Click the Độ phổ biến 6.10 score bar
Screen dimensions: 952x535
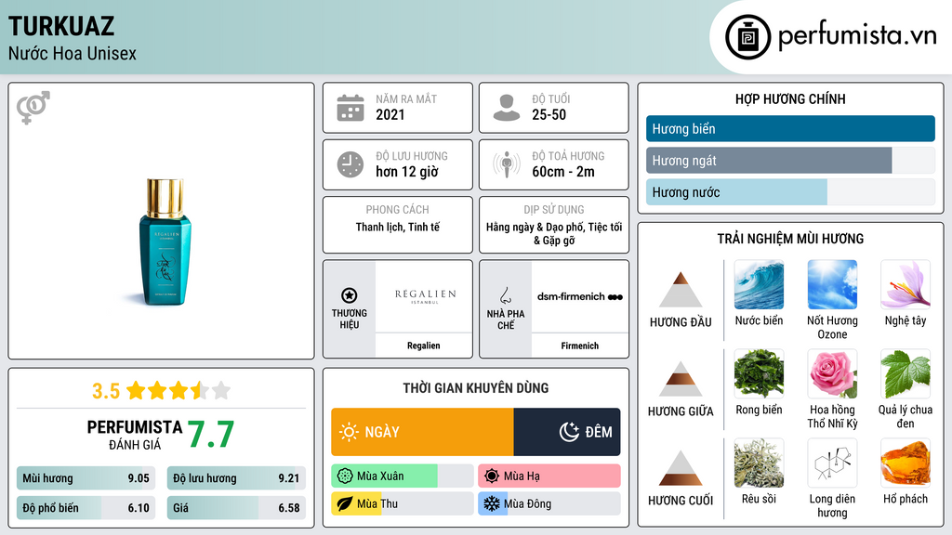click(86, 508)
